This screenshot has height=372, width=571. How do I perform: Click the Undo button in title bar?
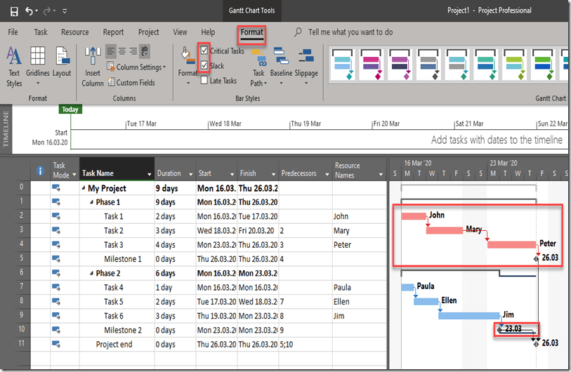pos(29,11)
